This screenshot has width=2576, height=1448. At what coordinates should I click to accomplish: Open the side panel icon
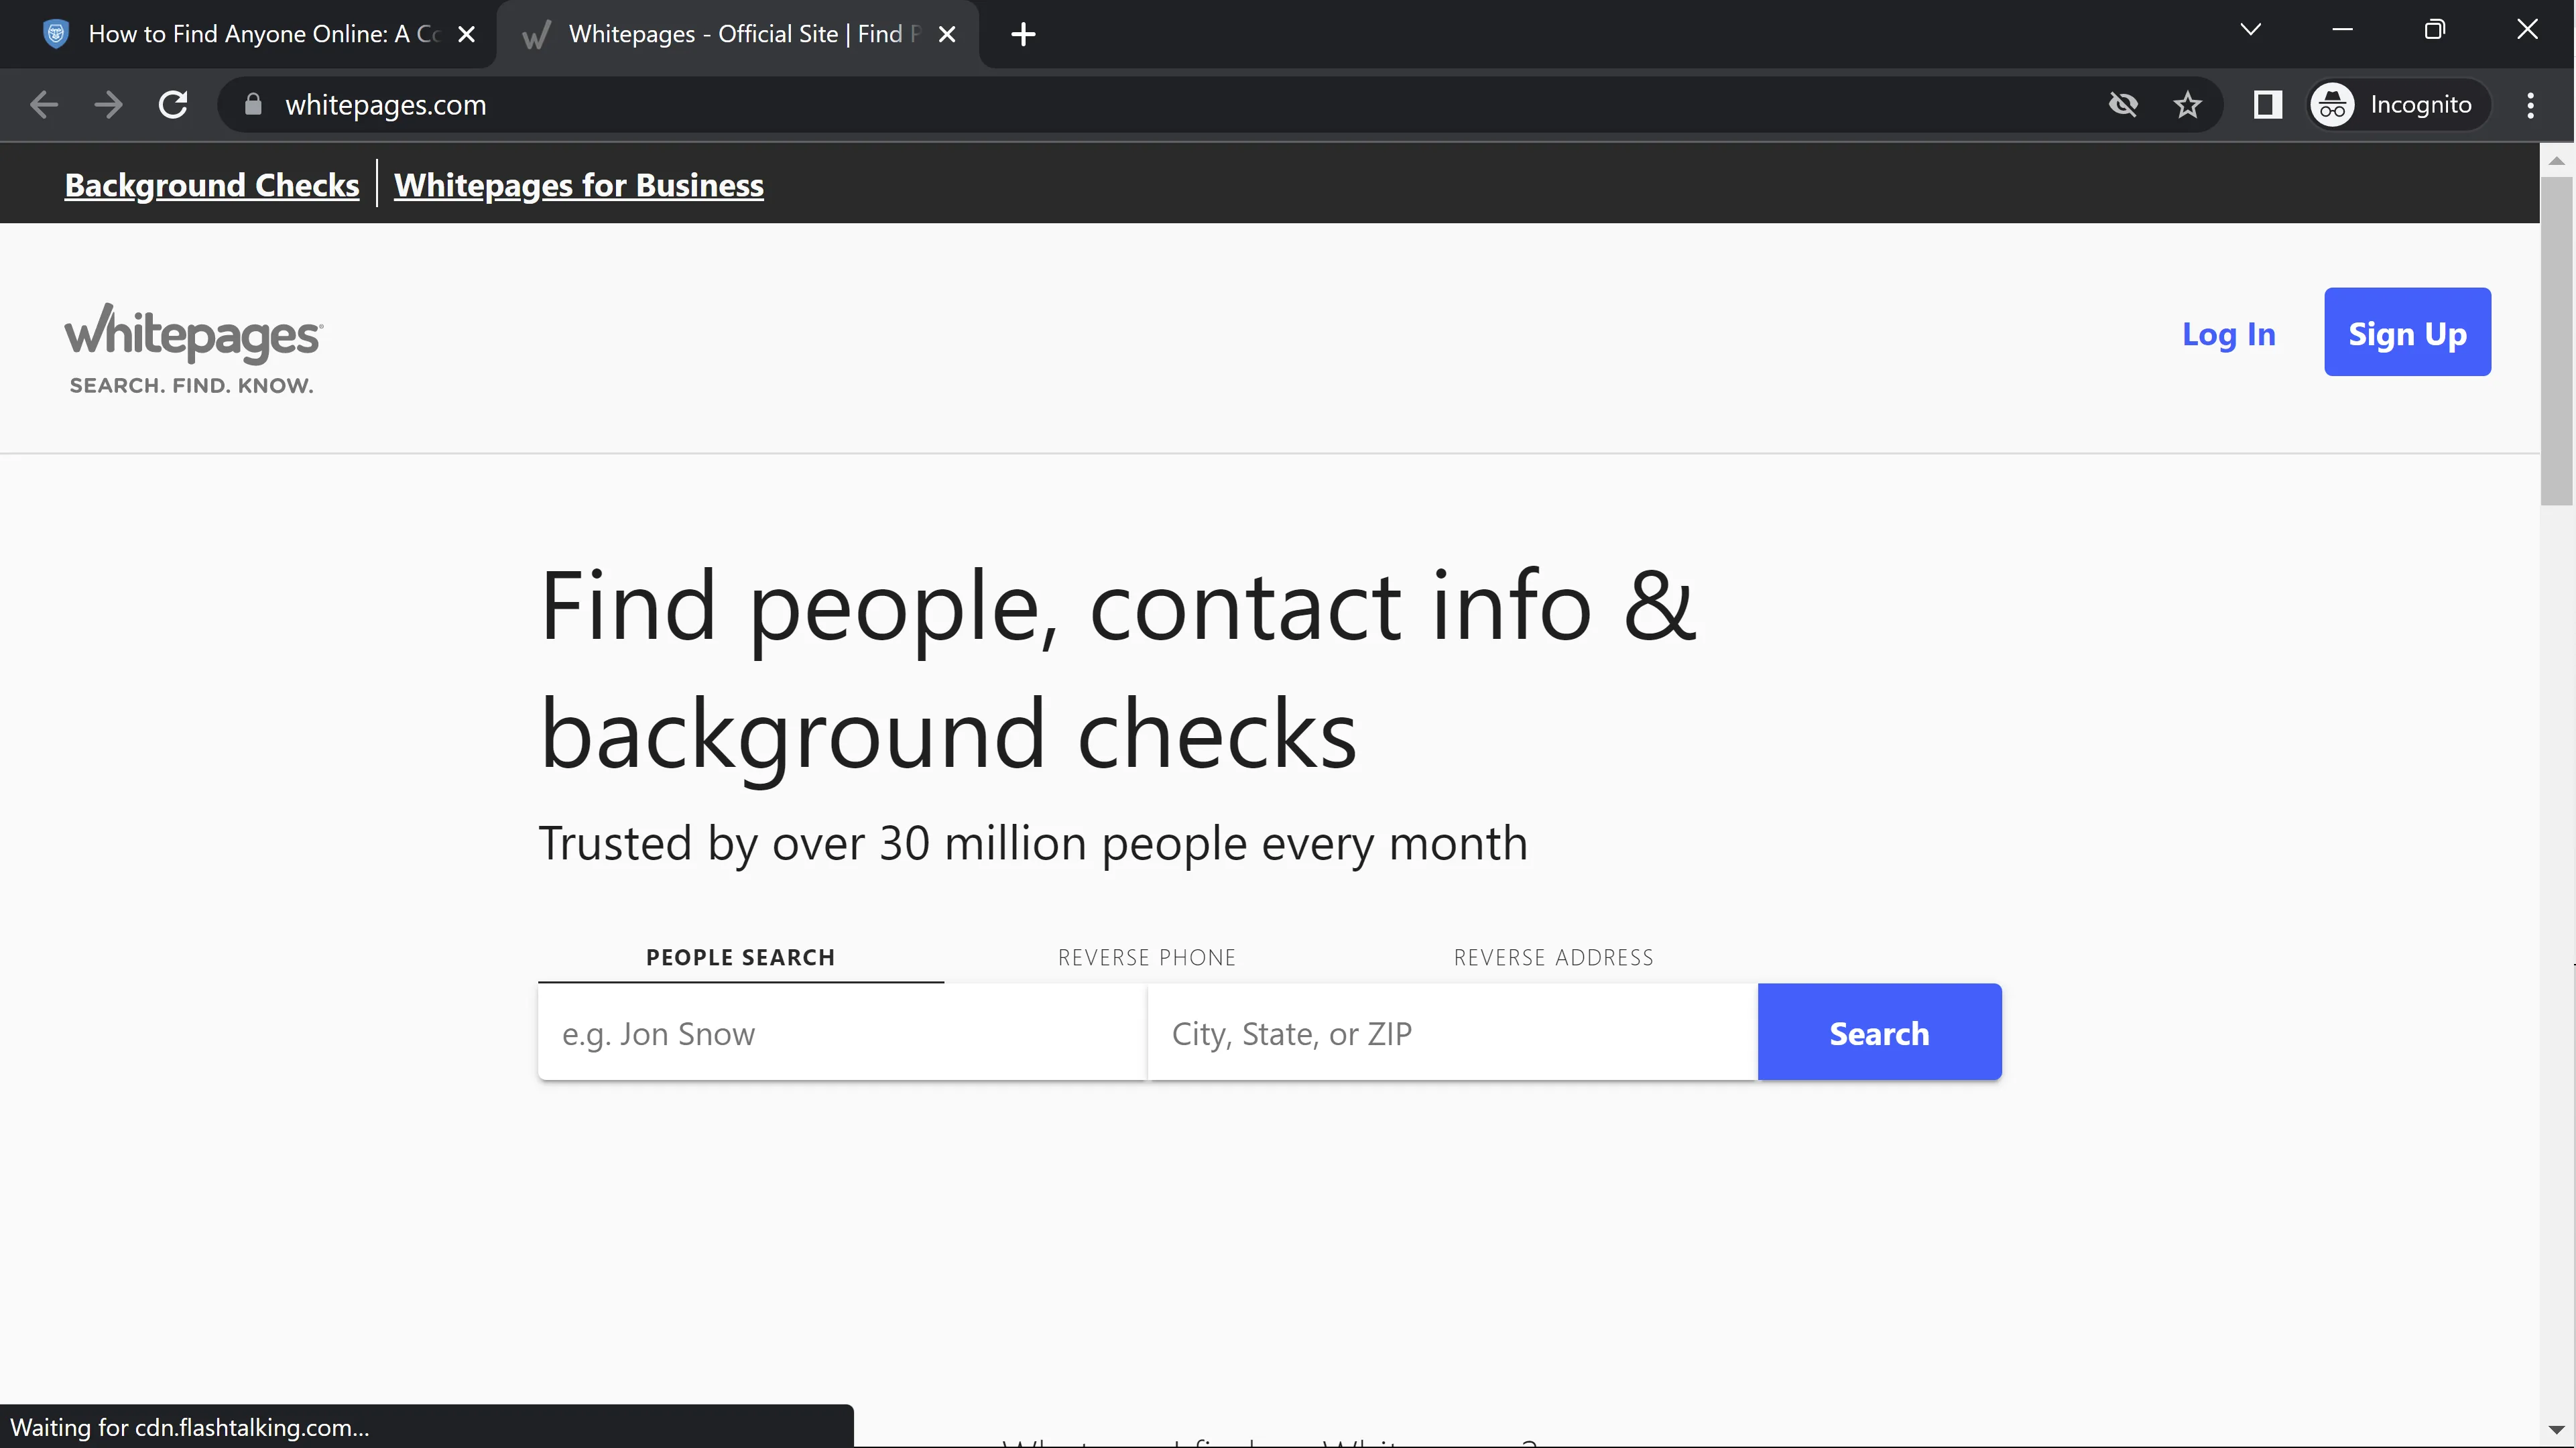pyautogui.click(x=2267, y=105)
